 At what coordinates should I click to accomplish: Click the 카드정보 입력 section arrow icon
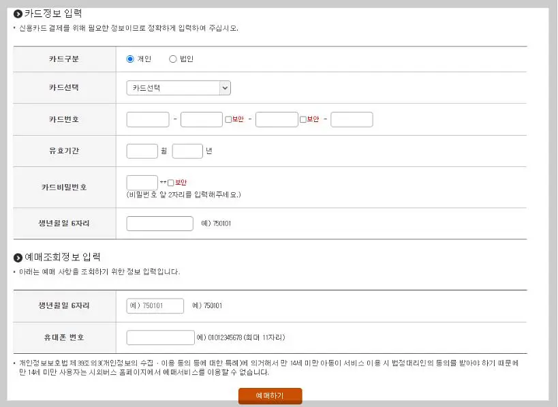pyautogui.click(x=18, y=14)
